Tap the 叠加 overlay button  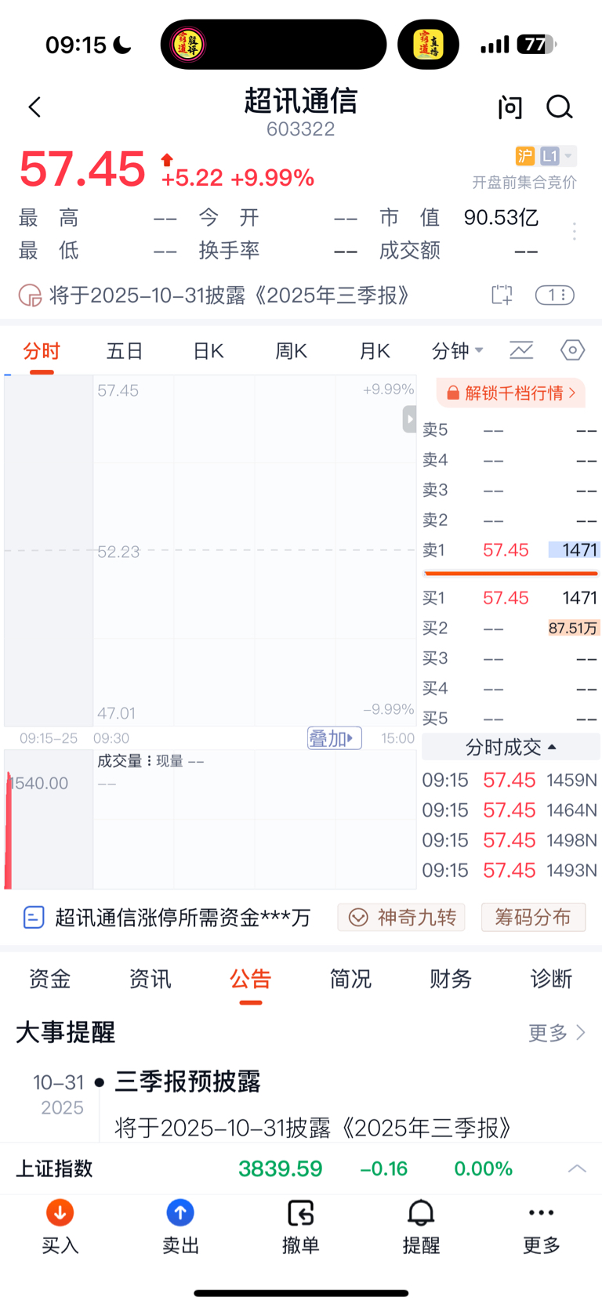tap(335, 738)
